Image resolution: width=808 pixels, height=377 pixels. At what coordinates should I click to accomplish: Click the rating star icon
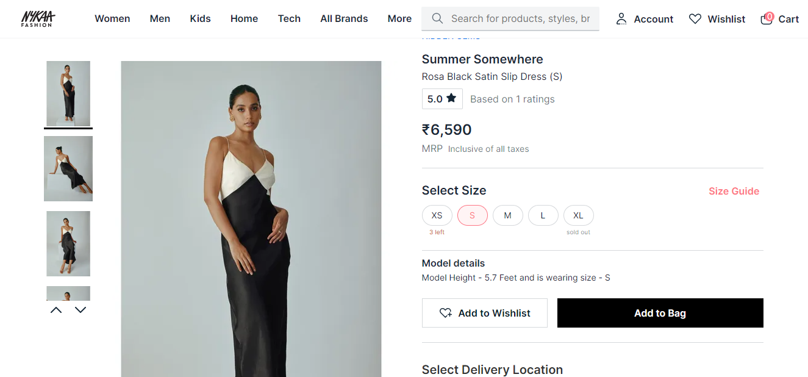(451, 98)
